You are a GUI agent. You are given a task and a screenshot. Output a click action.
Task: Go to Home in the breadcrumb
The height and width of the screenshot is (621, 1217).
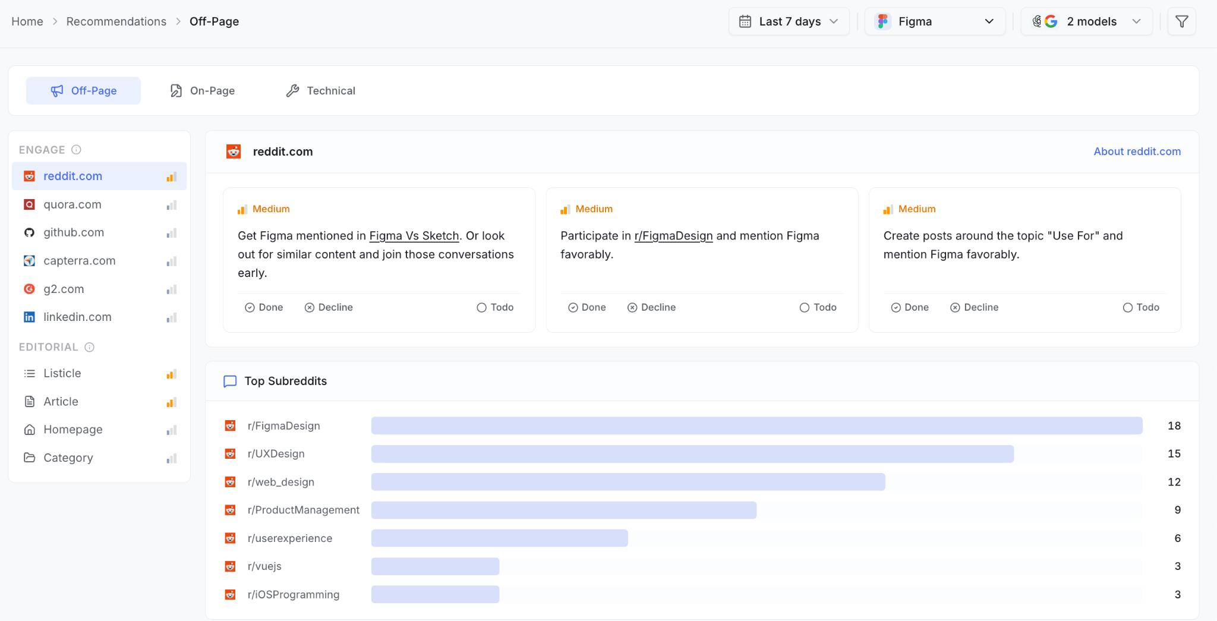click(x=27, y=21)
